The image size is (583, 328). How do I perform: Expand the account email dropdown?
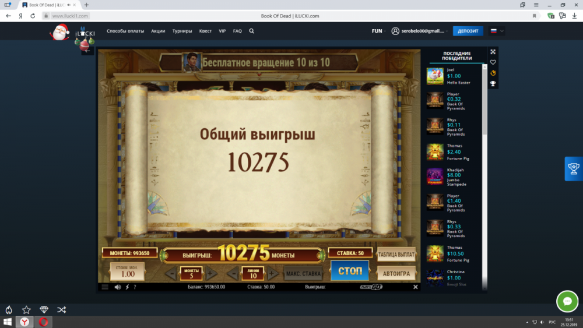(420, 31)
